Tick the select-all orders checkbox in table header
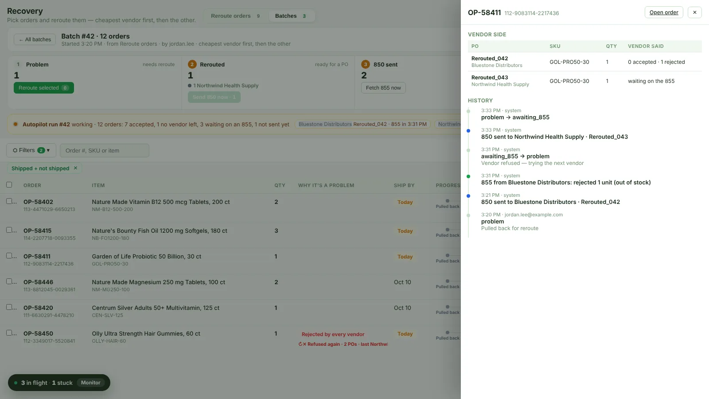The image size is (709, 399). click(9, 185)
